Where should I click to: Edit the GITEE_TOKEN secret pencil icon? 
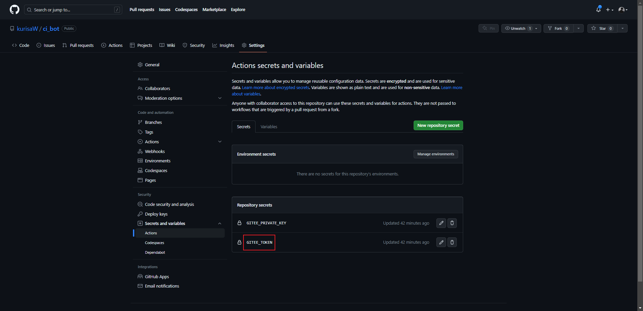click(441, 242)
